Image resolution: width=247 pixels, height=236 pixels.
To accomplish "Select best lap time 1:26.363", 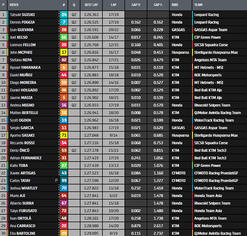I will pyautogui.click(x=91, y=15).
